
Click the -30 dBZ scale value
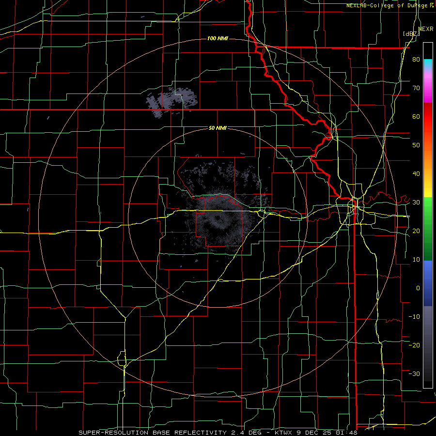[414, 374]
